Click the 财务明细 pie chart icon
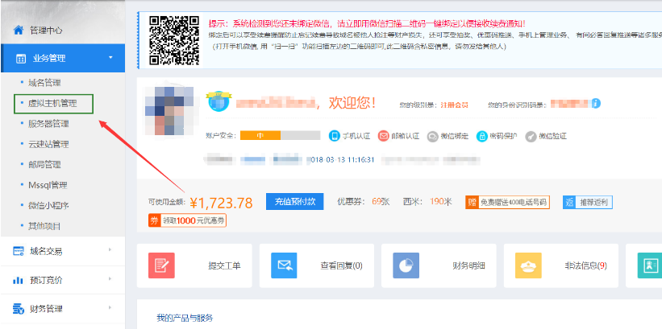The width and height of the screenshot is (662, 329). coord(406,265)
